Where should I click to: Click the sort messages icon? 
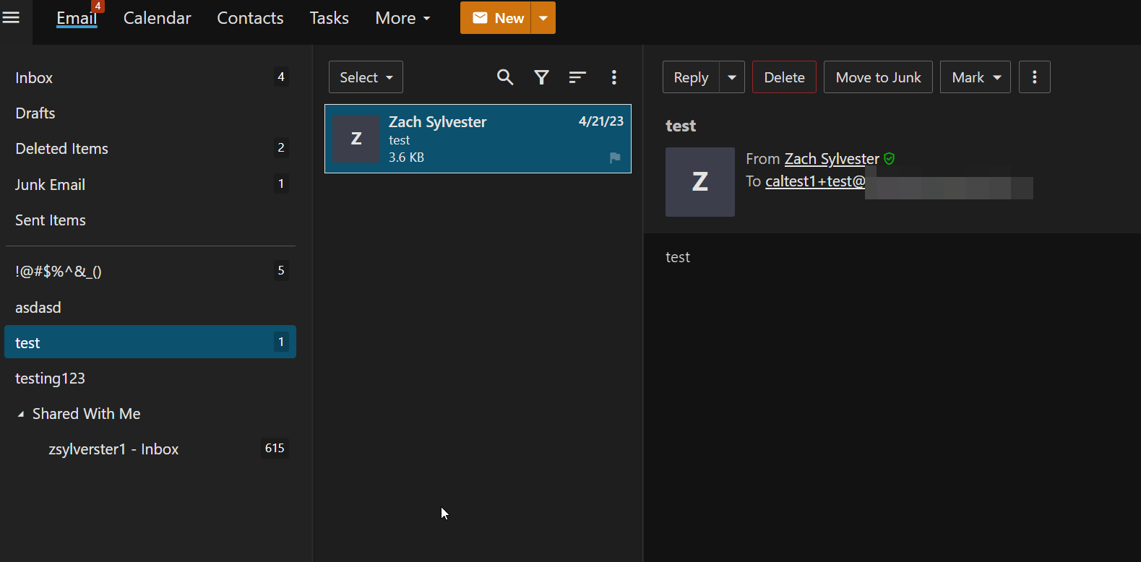577,77
